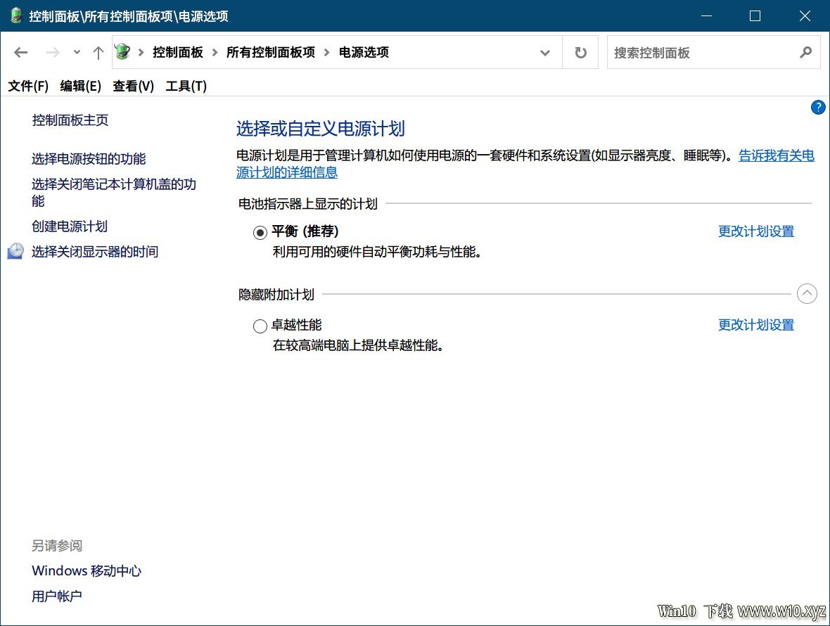This screenshot has height=626, width=830.
Task: Select the 平衡 (推荐) power plan
Action: [260, 232]
